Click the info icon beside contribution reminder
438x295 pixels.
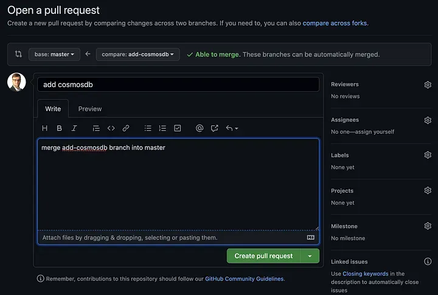[41, 279]
